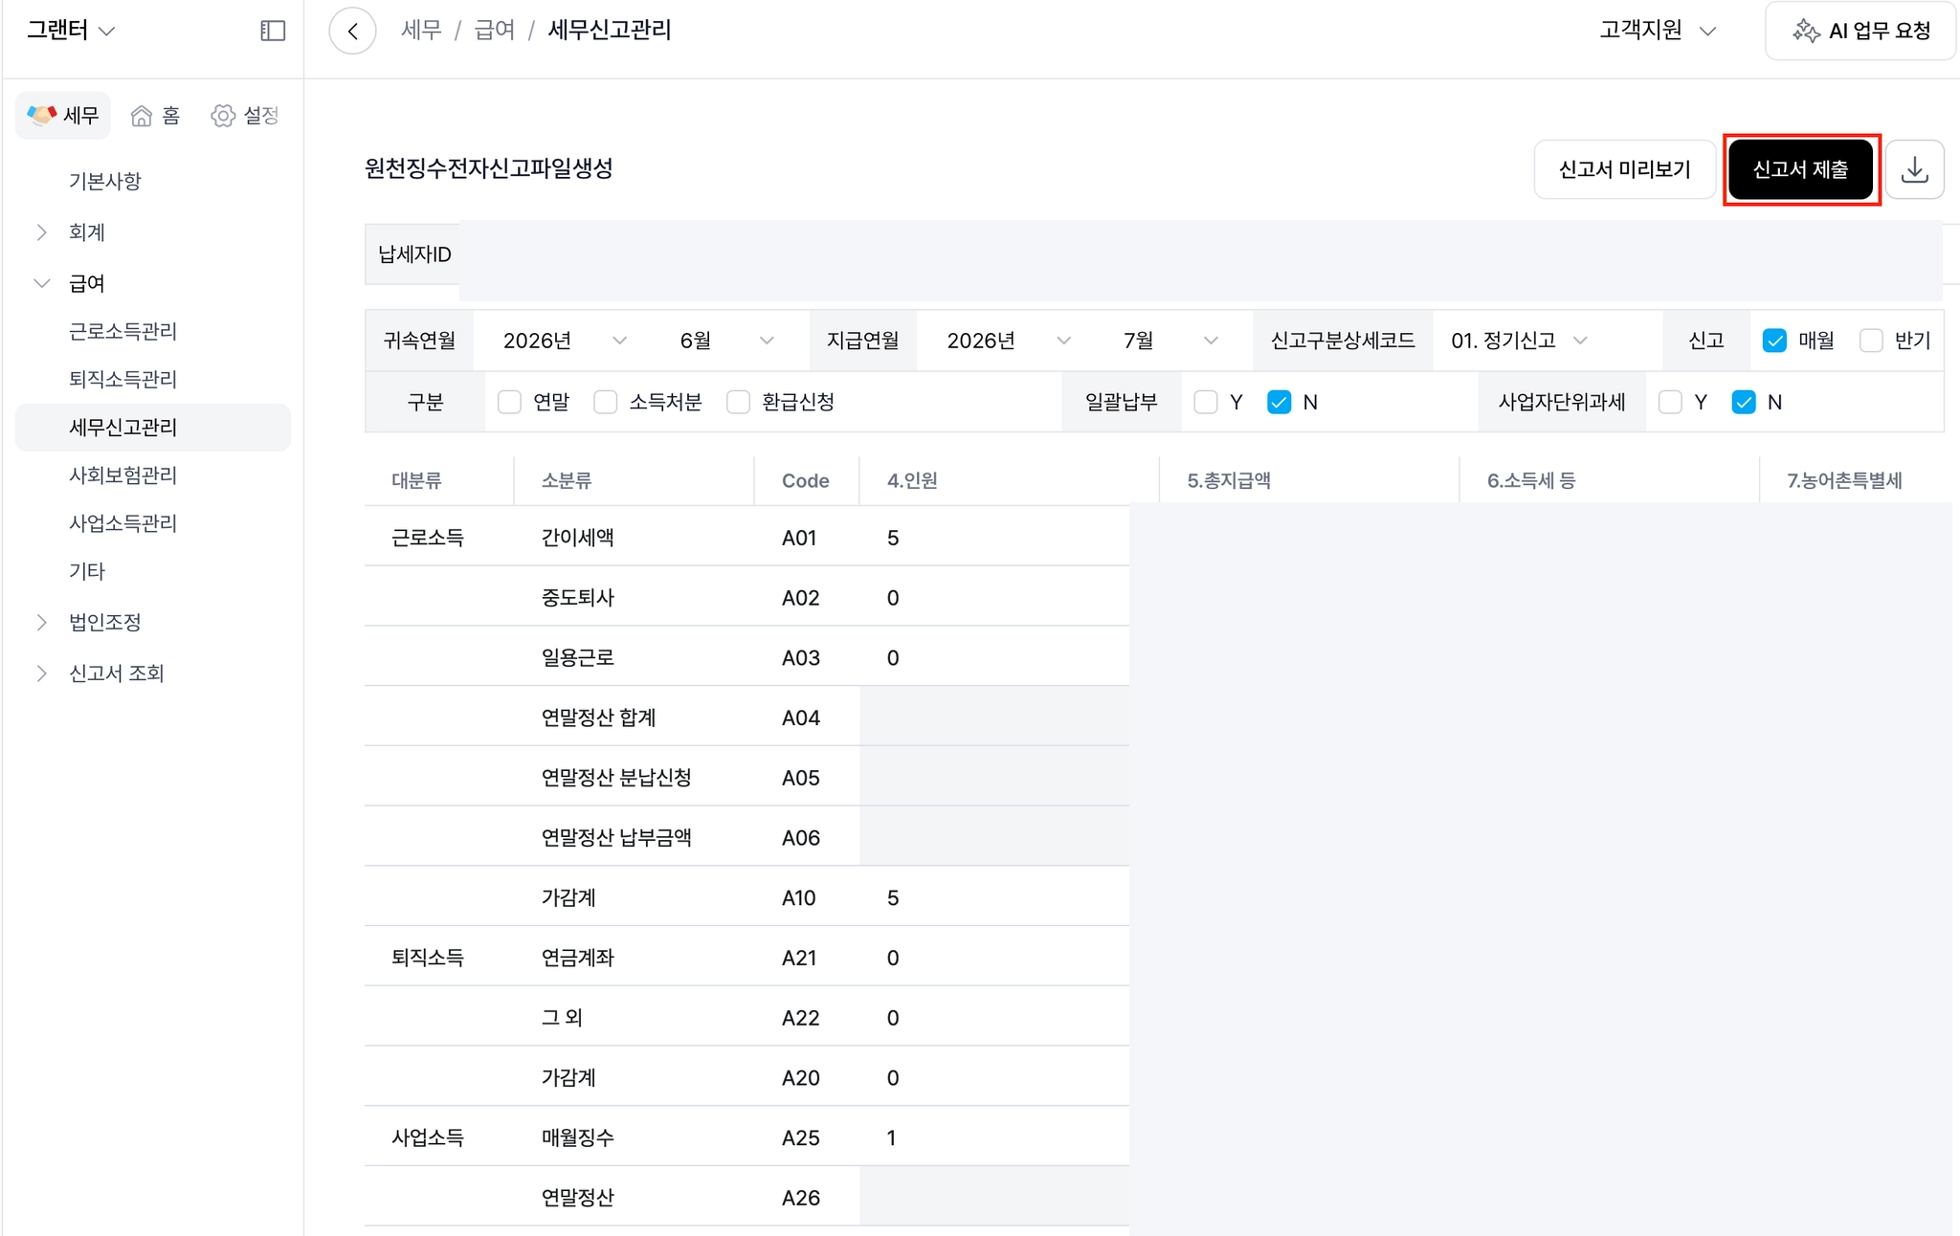
Task: Expand the 신고서 조회 tree item
Action: [42, 673]
